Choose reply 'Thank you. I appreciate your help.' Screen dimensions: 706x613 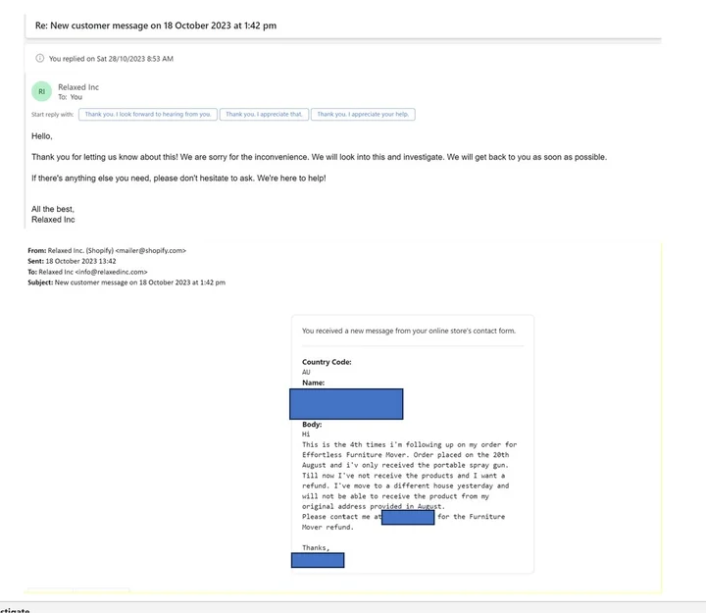tap(363, 115)
